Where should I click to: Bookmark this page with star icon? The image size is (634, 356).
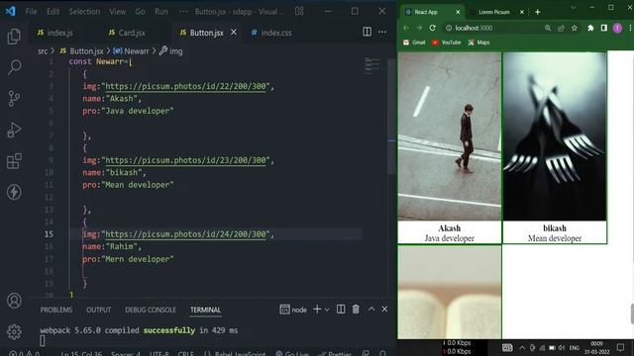coord(575,28)
